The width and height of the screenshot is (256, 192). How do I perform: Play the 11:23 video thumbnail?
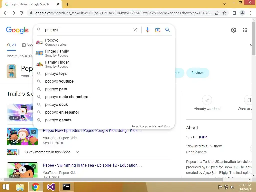coord(20,113)
